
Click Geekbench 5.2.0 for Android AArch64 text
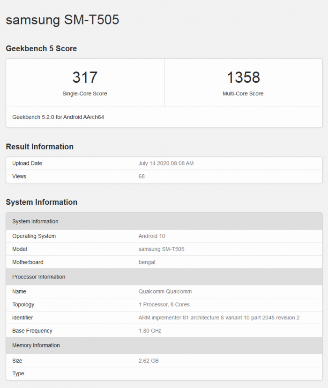[x=58, y=117]
